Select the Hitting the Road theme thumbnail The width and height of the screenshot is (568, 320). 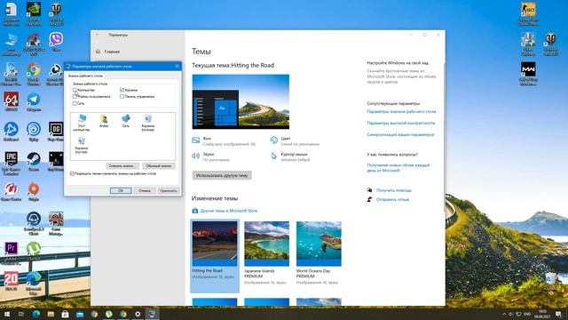click(215, 255)
